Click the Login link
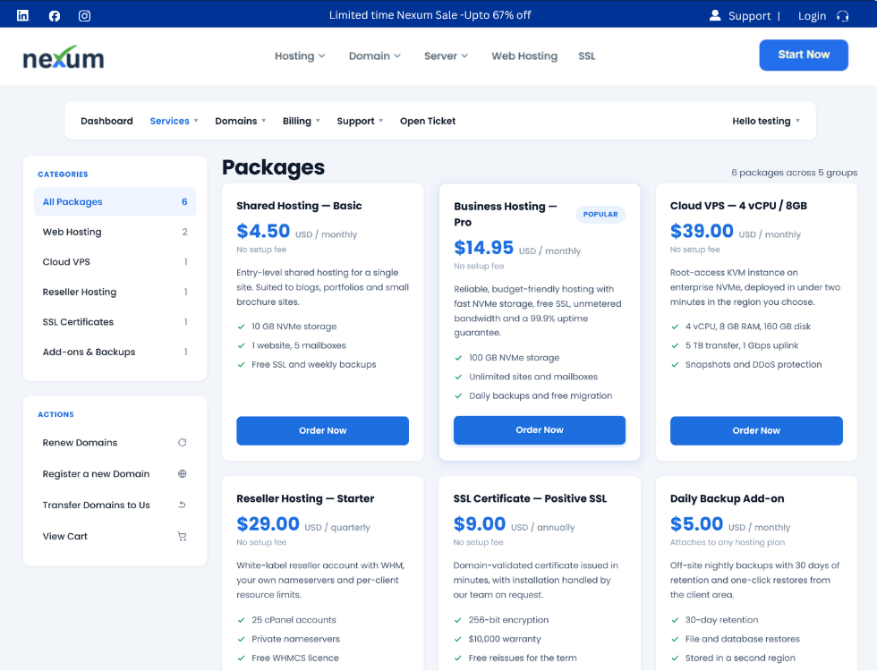 point(813,16)
